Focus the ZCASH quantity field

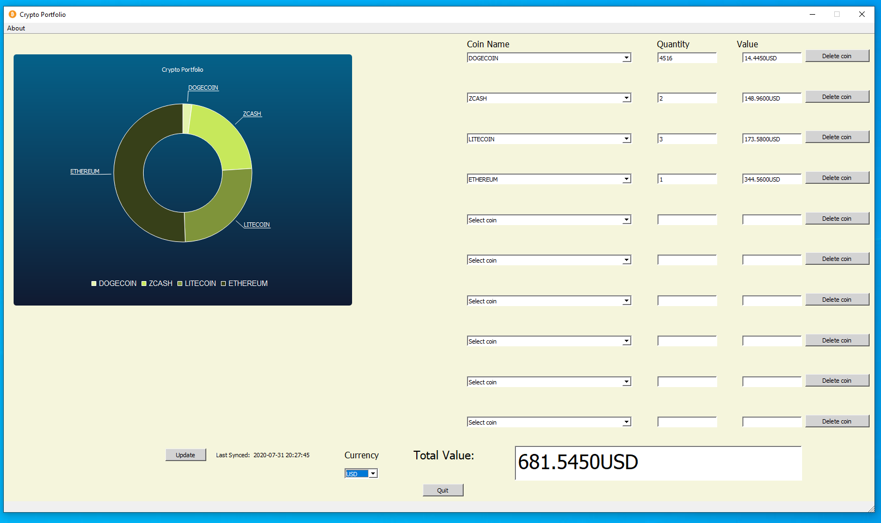[x=687, y=98]
